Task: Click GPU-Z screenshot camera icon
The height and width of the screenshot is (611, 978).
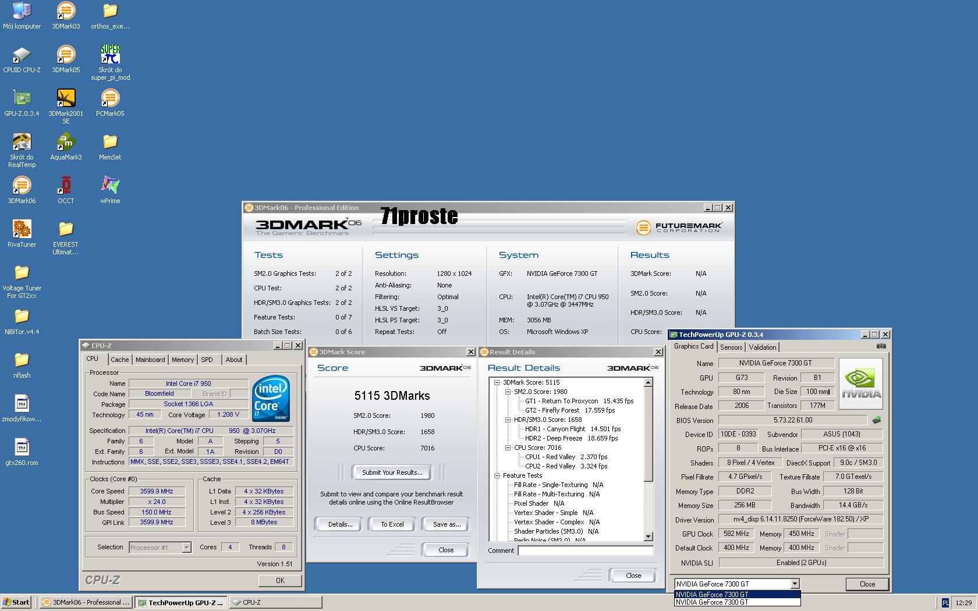Action: (881, 346)
